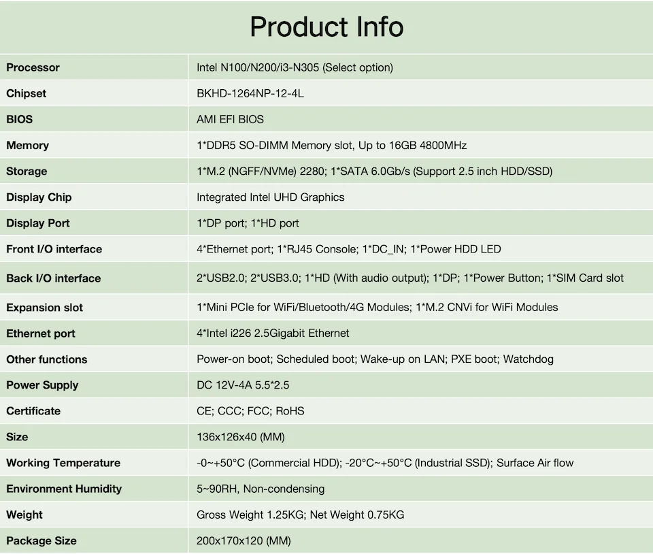653x554 pixels.
Task: Select the Storage M.2 and SATA value
Action: point(374,171)
